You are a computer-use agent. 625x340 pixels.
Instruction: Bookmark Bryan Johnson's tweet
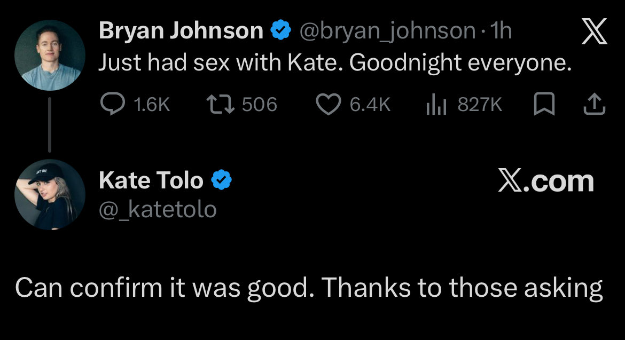click(x=543, y=105)
